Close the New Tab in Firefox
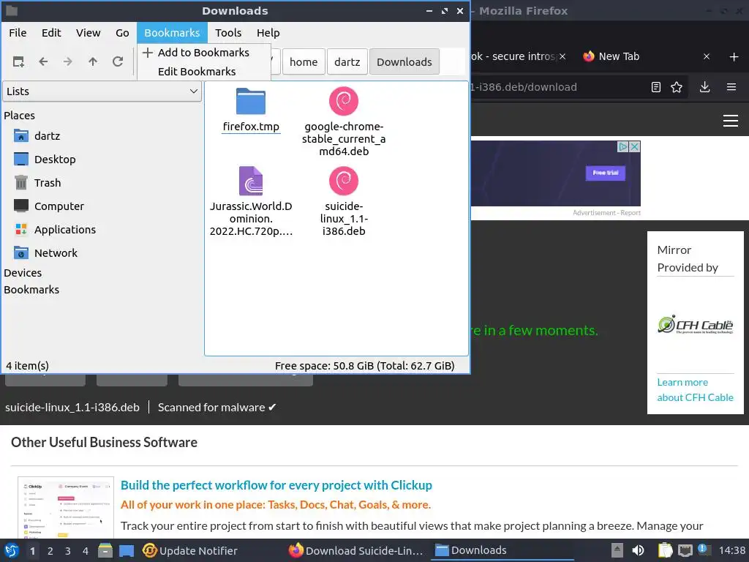 coord(707,56)
